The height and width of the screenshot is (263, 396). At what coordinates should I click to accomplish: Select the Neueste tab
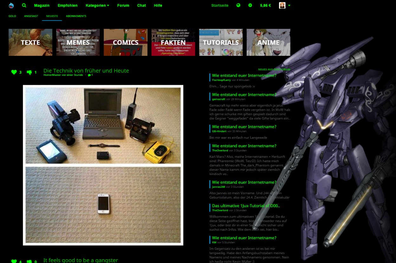point(52,16)
